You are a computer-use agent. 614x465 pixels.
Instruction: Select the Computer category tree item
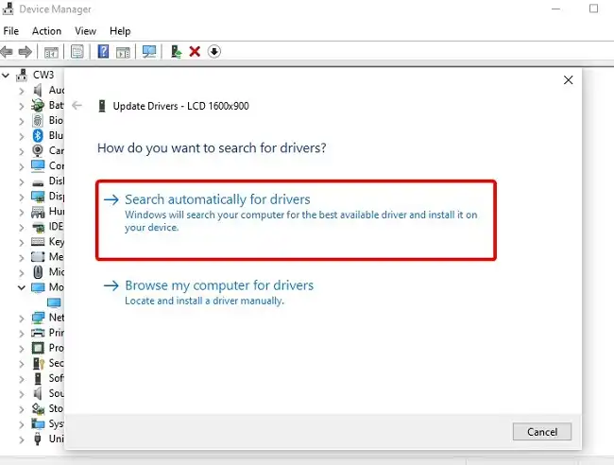[57, 165]
